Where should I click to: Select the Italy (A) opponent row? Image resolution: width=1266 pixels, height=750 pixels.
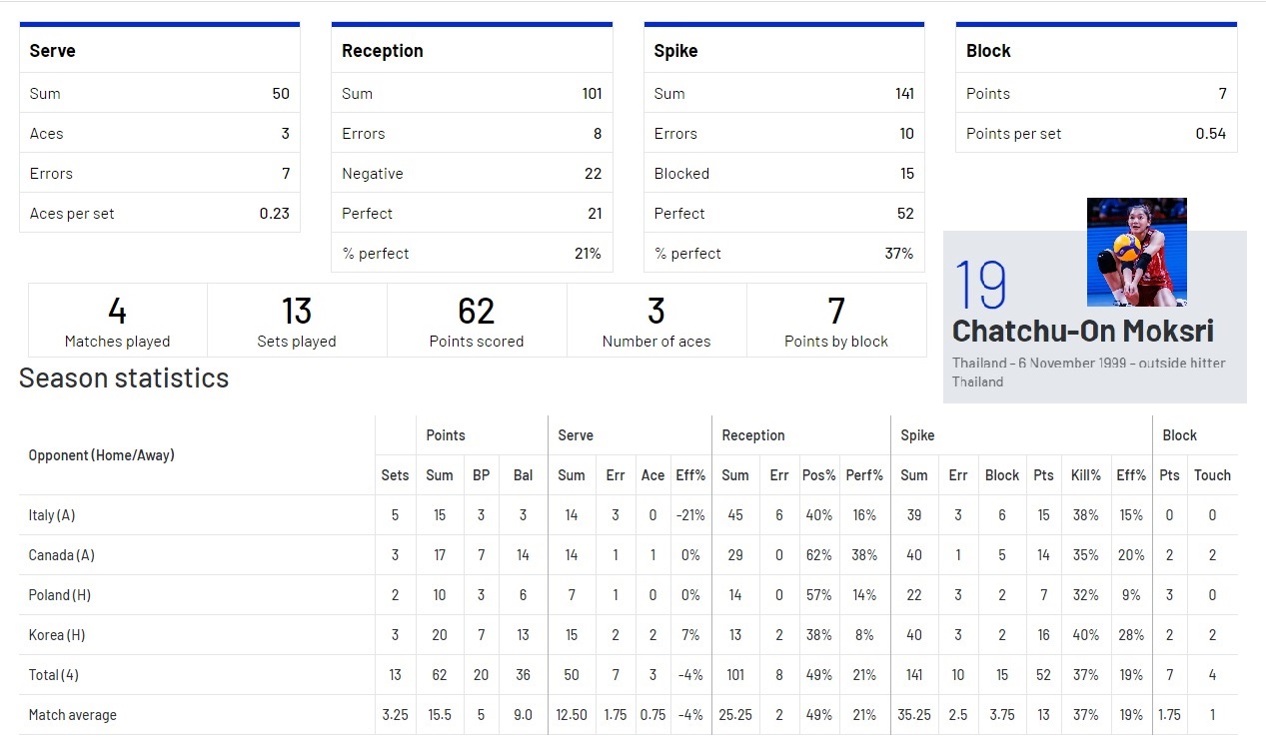pos(628,515)
